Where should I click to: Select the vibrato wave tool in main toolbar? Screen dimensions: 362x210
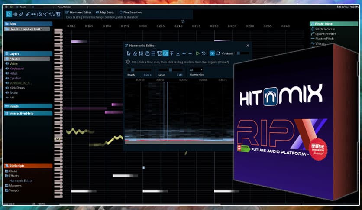tap(52, 14)
